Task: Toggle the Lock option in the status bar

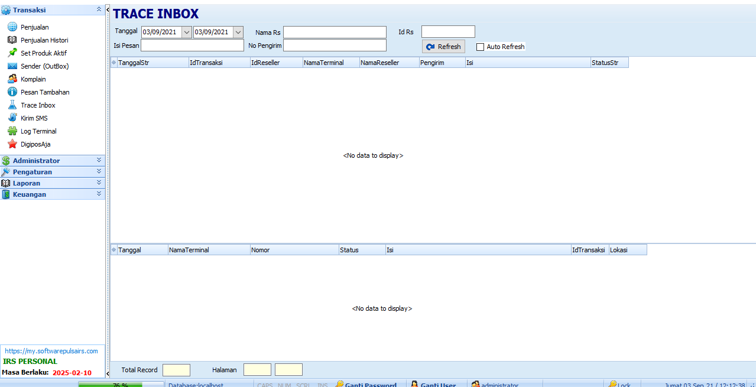Action: click(621, 384)
